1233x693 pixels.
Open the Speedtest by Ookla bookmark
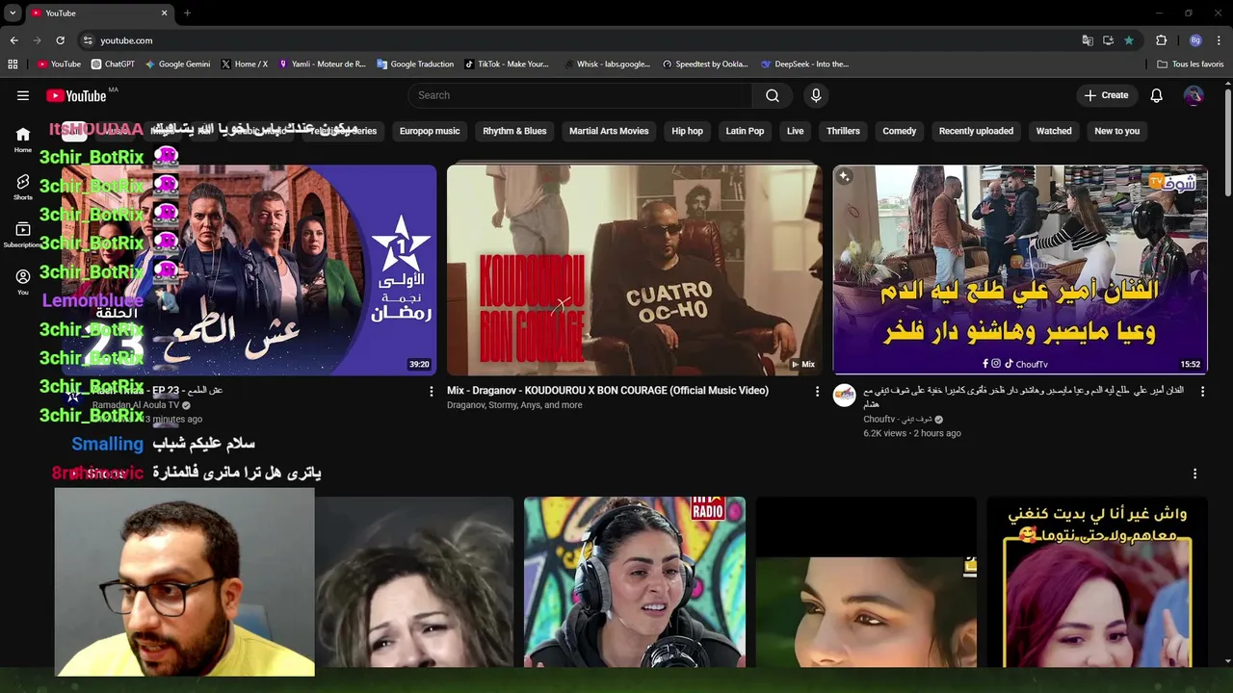705,64
